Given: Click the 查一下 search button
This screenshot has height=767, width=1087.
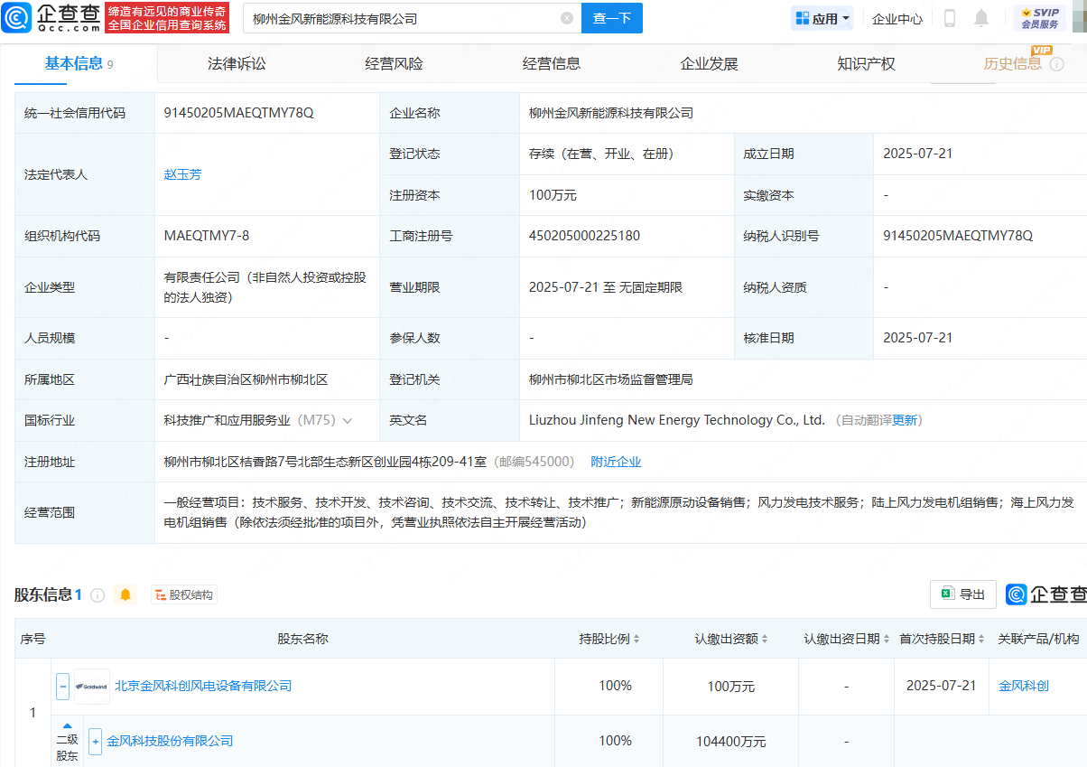Looking at the screenshot, I should click(x=611, y=18).
